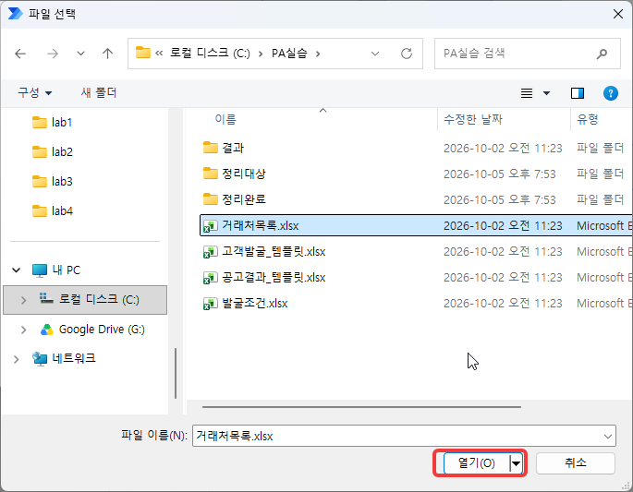Viewport: 633px width, 492px height.
Task: Toggle the preview pane
Action: [578, 93]
